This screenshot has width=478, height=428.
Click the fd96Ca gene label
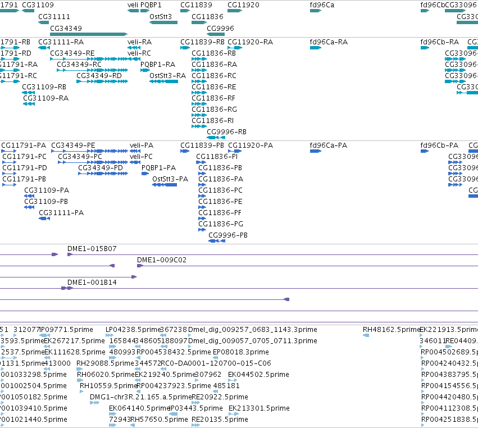pyautogui.click(x=322, y=5)
